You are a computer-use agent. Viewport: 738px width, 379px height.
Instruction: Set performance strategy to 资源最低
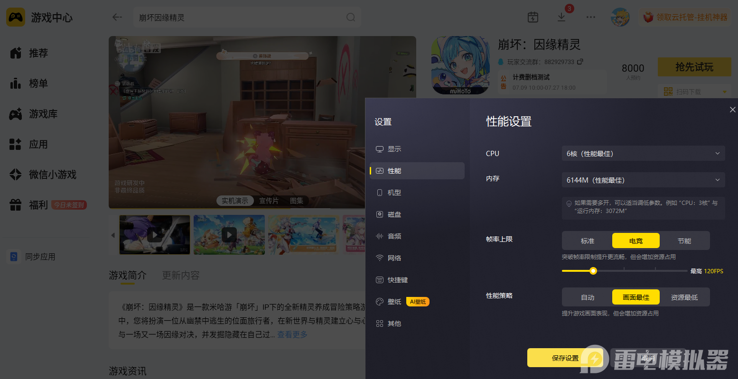pyautogui.click(x=684, y=297)
